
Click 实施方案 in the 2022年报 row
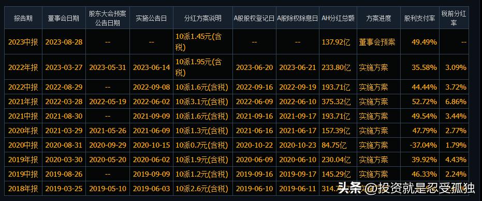373,67
